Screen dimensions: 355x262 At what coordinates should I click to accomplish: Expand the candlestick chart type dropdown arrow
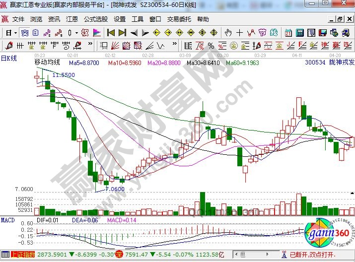76,33
